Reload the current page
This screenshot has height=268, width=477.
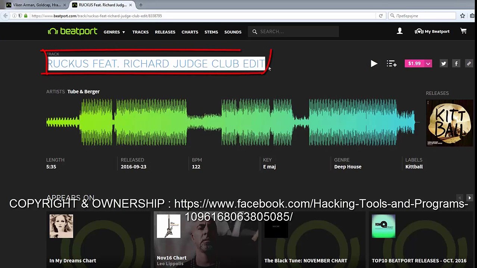tap(381, 16)
